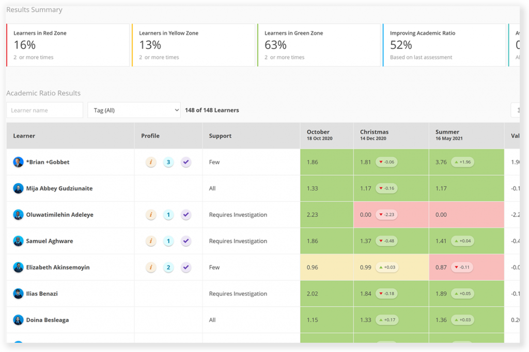Click +1.96 Summer change badge
The image size is (529, 352).
click(x=462, y=162)
